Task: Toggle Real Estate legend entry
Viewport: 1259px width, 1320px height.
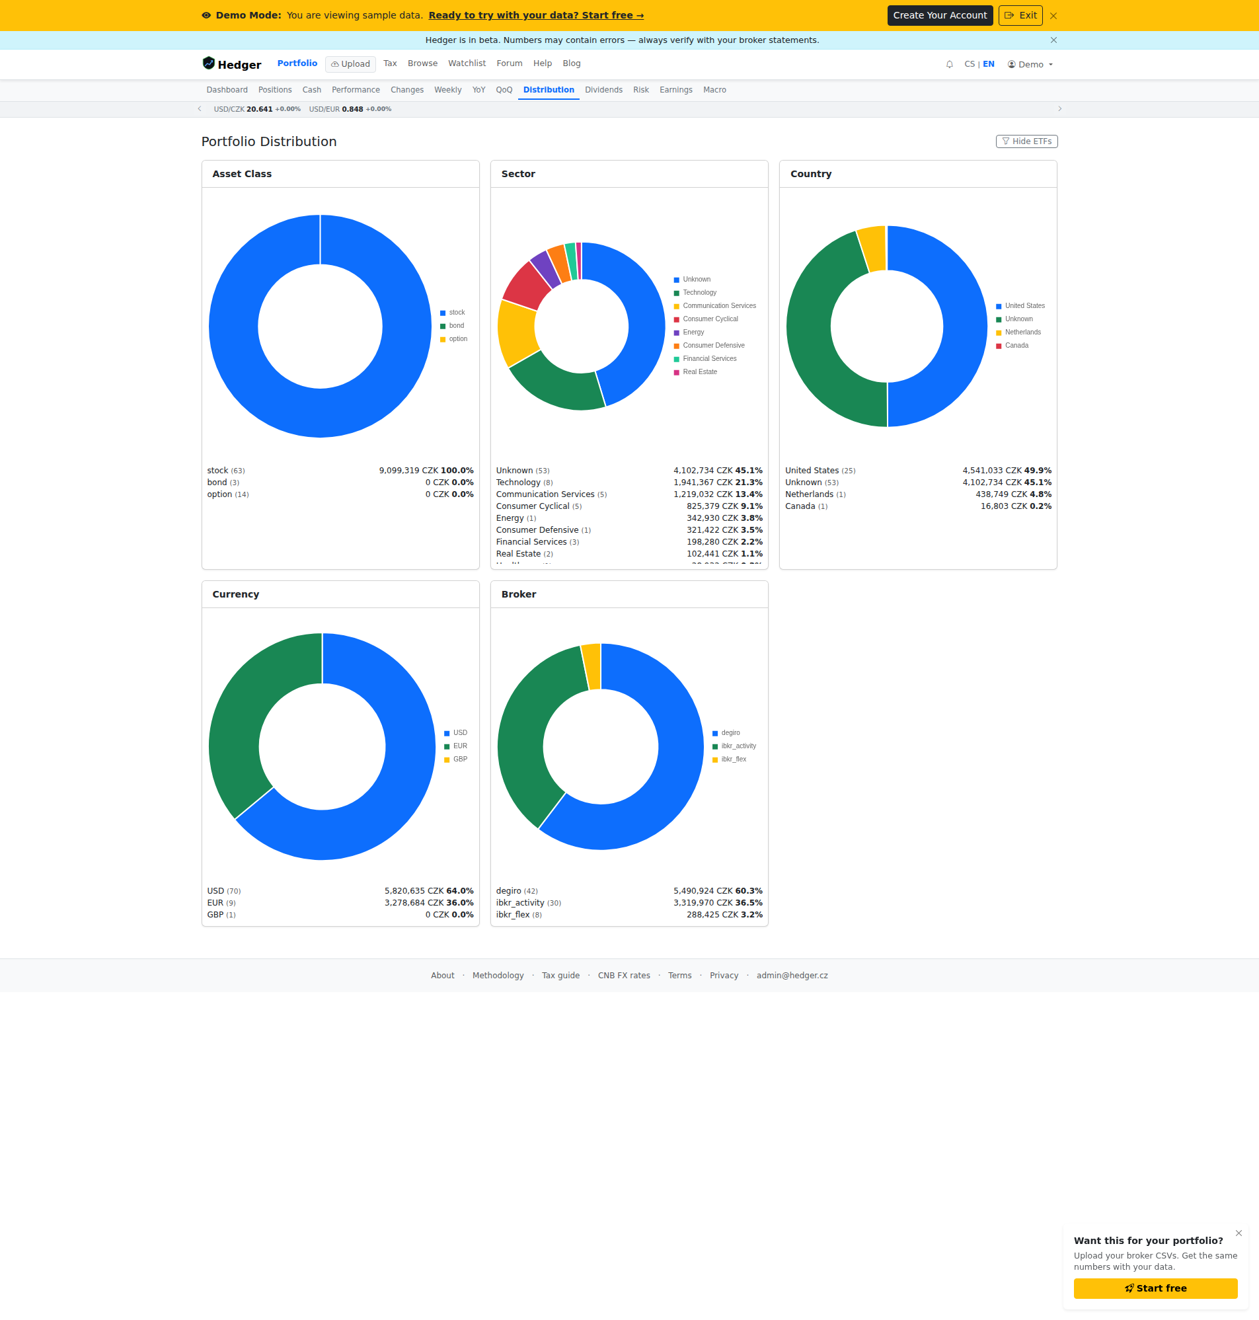Action: point(695,371)
